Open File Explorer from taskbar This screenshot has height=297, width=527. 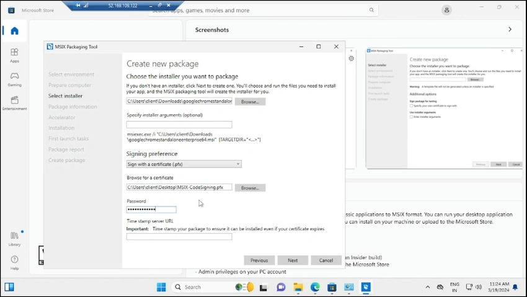tap(298, 287)
